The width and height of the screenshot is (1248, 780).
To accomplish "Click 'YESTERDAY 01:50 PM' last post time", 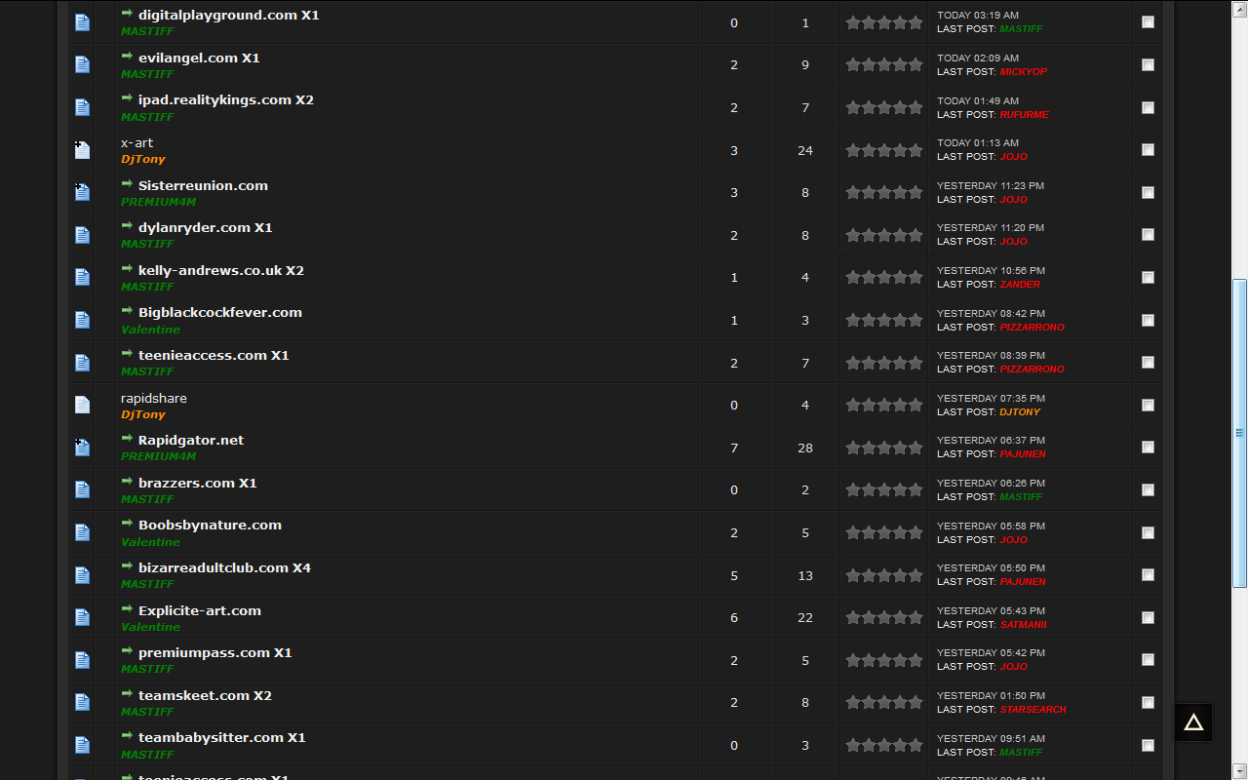I will (991, 696).
